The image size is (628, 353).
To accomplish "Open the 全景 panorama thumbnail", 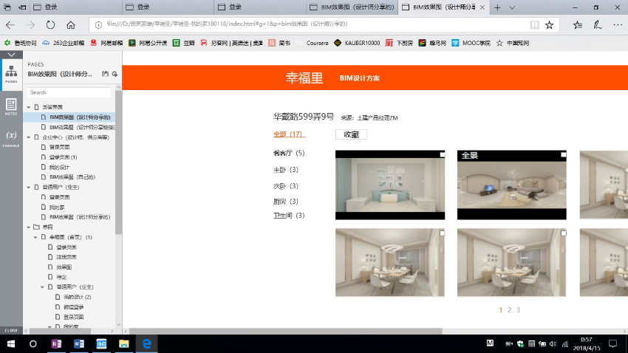I will (512, 185).
